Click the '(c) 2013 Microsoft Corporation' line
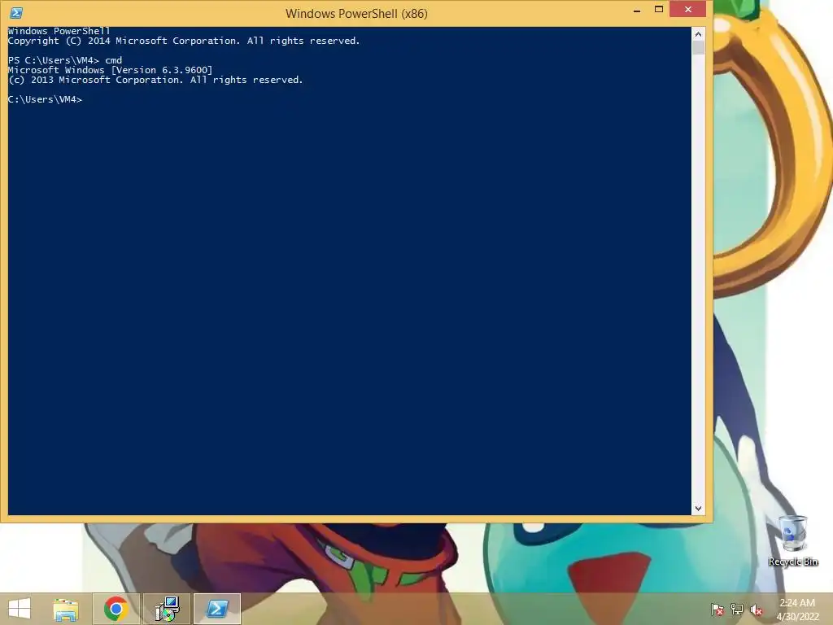Image resolution: width=833 pixels, height=625 pixels. 155,80
